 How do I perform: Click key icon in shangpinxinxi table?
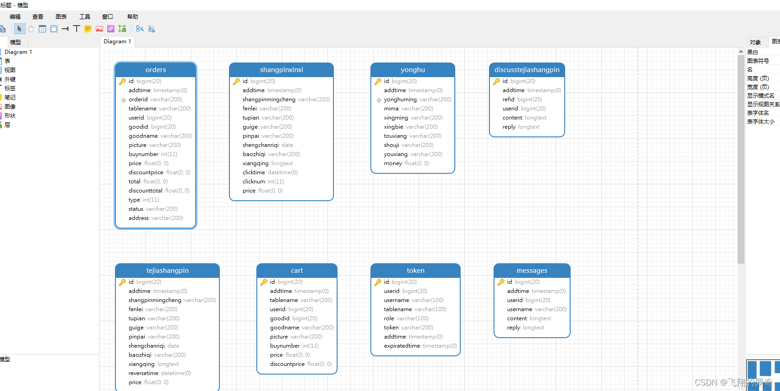[x=236, y=81]
